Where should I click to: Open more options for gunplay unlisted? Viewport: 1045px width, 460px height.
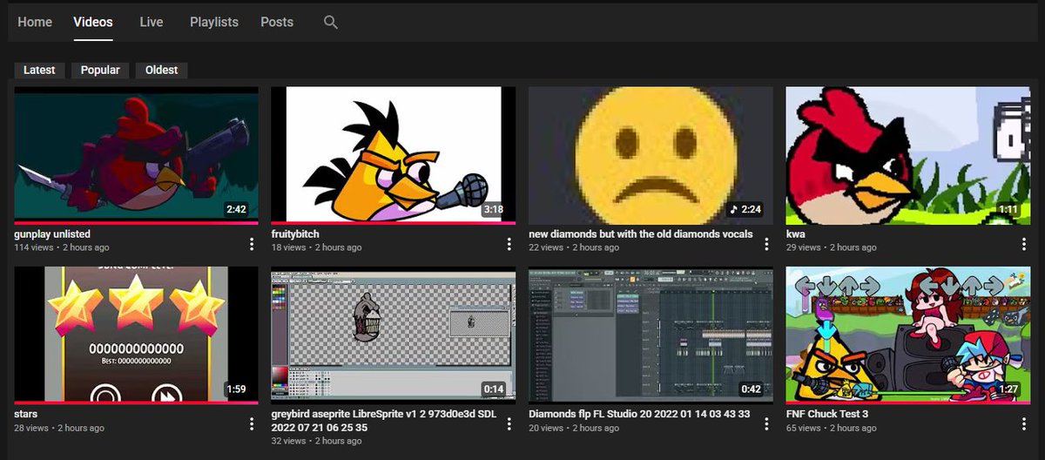coord(252,243)
